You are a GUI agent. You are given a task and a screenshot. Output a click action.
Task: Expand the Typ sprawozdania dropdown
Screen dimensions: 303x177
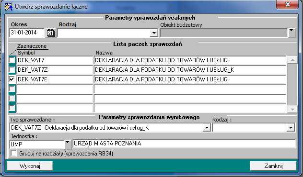point(207,127)
